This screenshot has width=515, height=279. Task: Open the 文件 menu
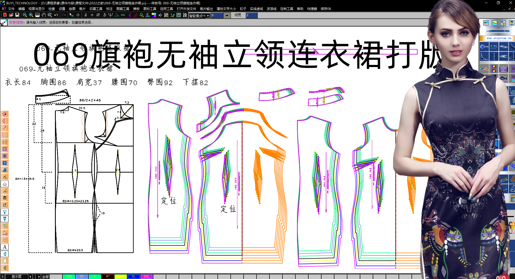pos(11,9)
